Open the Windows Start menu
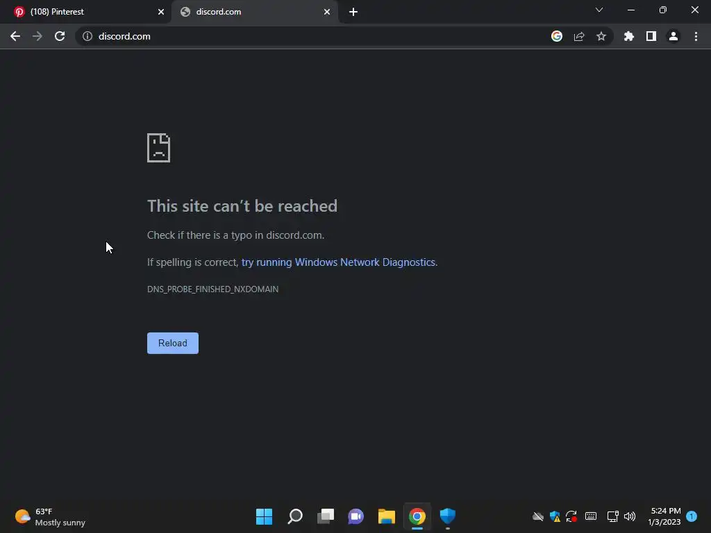 (x=265, y=516)
